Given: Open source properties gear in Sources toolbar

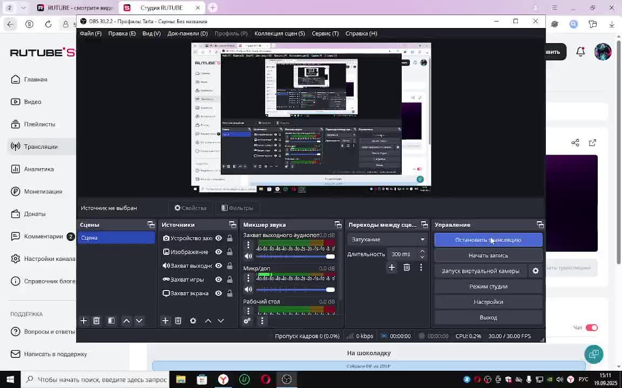Looking at the screenshot, I should [x=193, y=321].
